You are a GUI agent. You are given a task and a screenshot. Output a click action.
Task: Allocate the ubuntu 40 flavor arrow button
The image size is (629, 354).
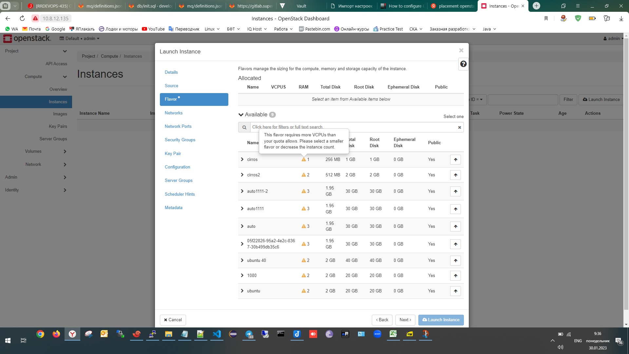[455, 261]
